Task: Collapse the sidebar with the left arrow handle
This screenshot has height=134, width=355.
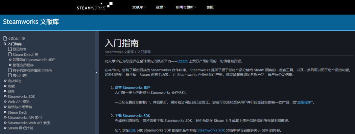Action: click(97, 72)
